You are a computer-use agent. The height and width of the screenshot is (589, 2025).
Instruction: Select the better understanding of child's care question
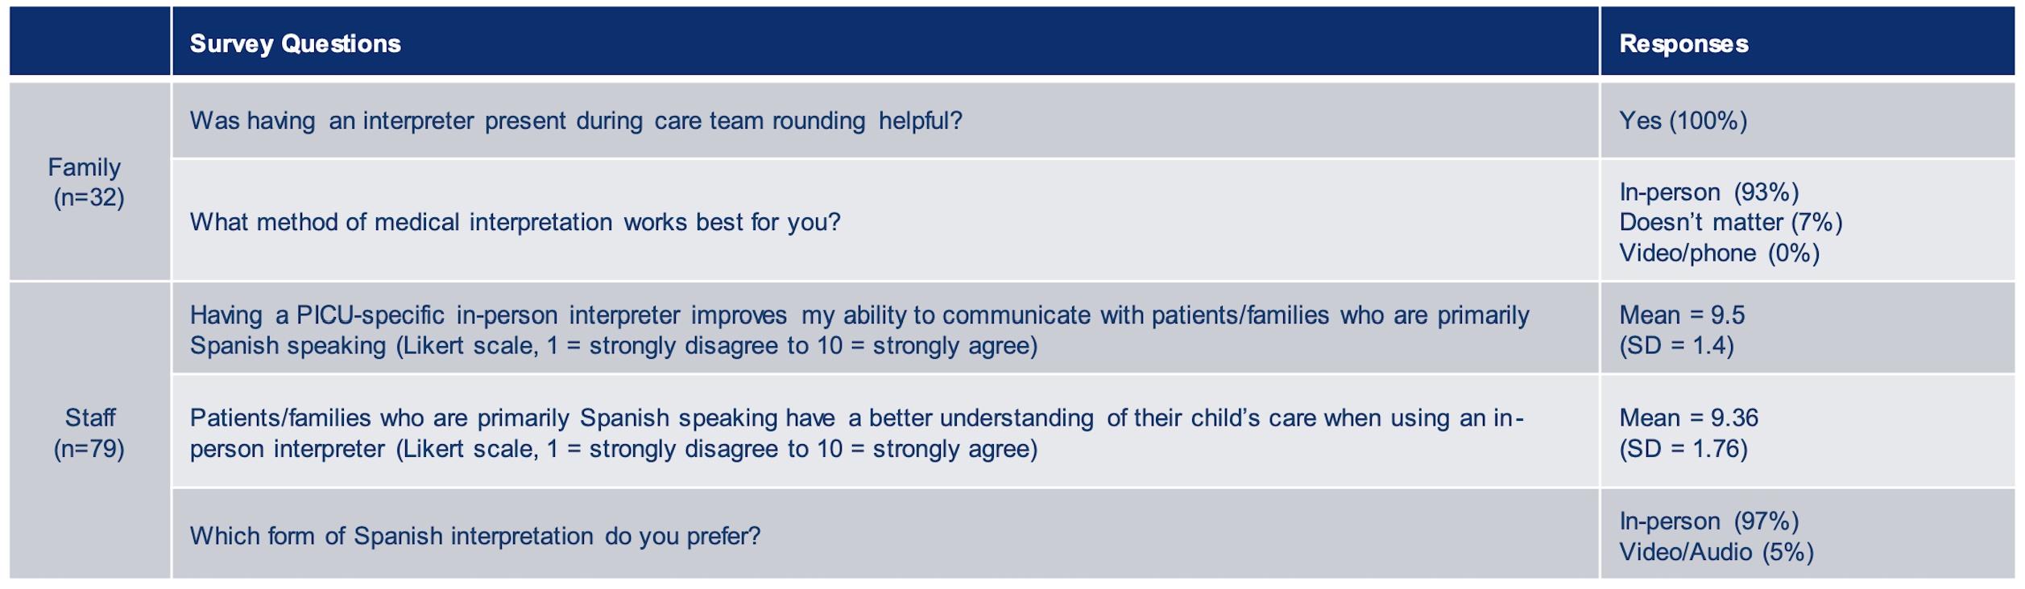click(x=857, y=433)
